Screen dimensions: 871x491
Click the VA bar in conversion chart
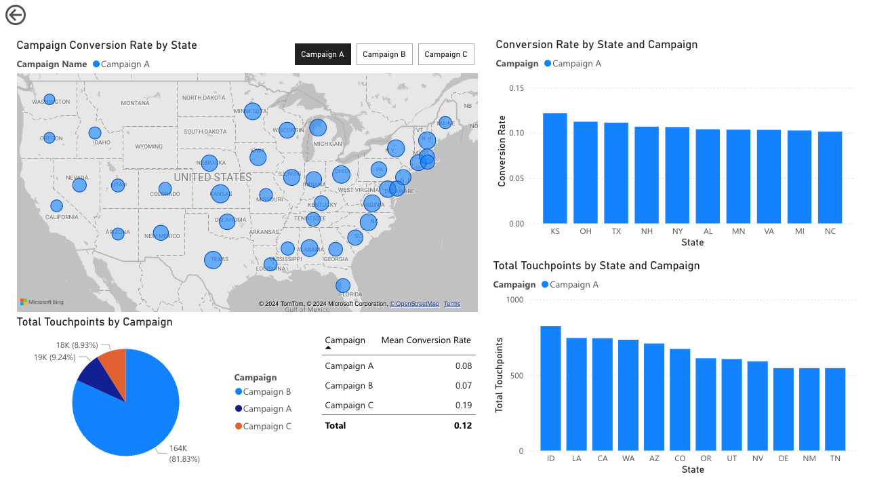pyautogui.click(x=769, y=176)
